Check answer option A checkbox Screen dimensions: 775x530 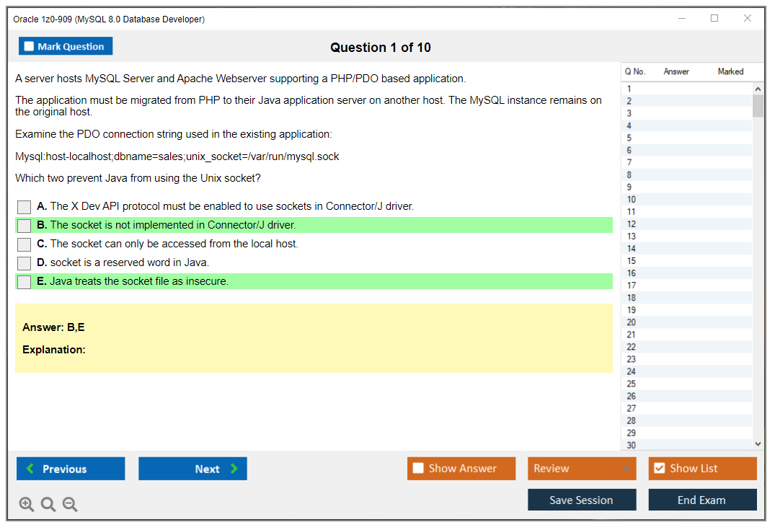(24, 207)
